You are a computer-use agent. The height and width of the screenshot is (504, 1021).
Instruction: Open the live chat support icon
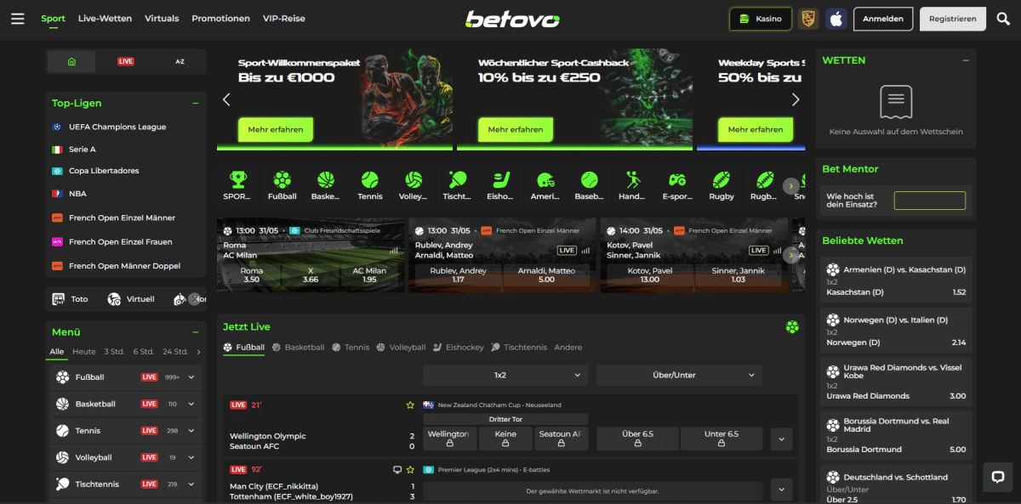(x=998, y=478)
